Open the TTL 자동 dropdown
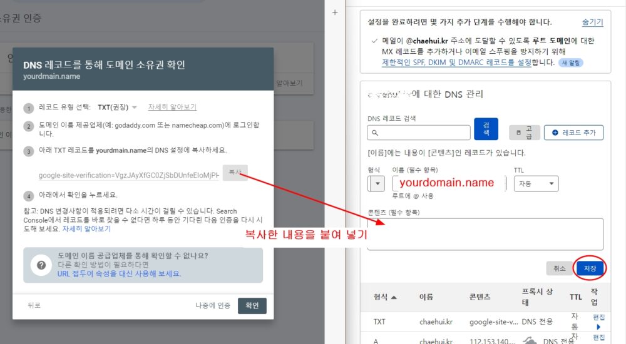This screenshot has height=344, width=626. (x=536, y=184)
